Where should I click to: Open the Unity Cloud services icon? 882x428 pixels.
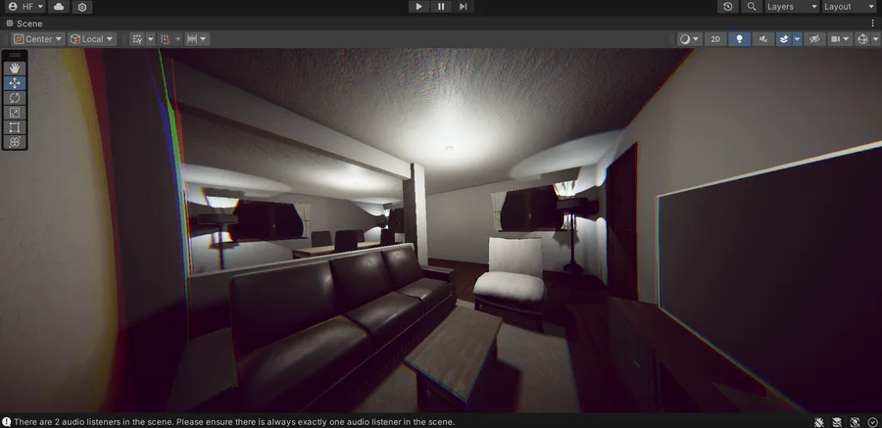click(59, 7)
